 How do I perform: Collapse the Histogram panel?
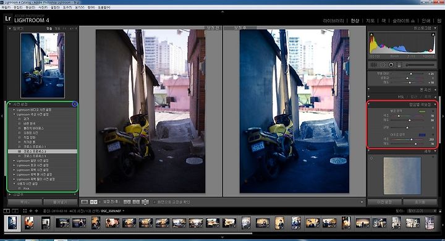(x=435, y=28)
